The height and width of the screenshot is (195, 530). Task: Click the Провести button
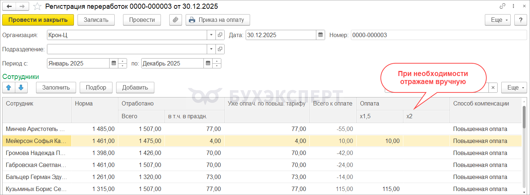142,20
